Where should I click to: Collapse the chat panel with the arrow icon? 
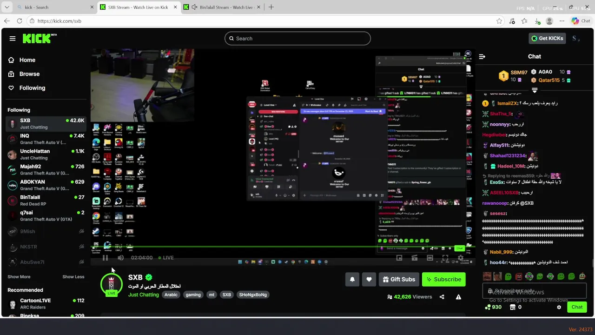(482, 56)
